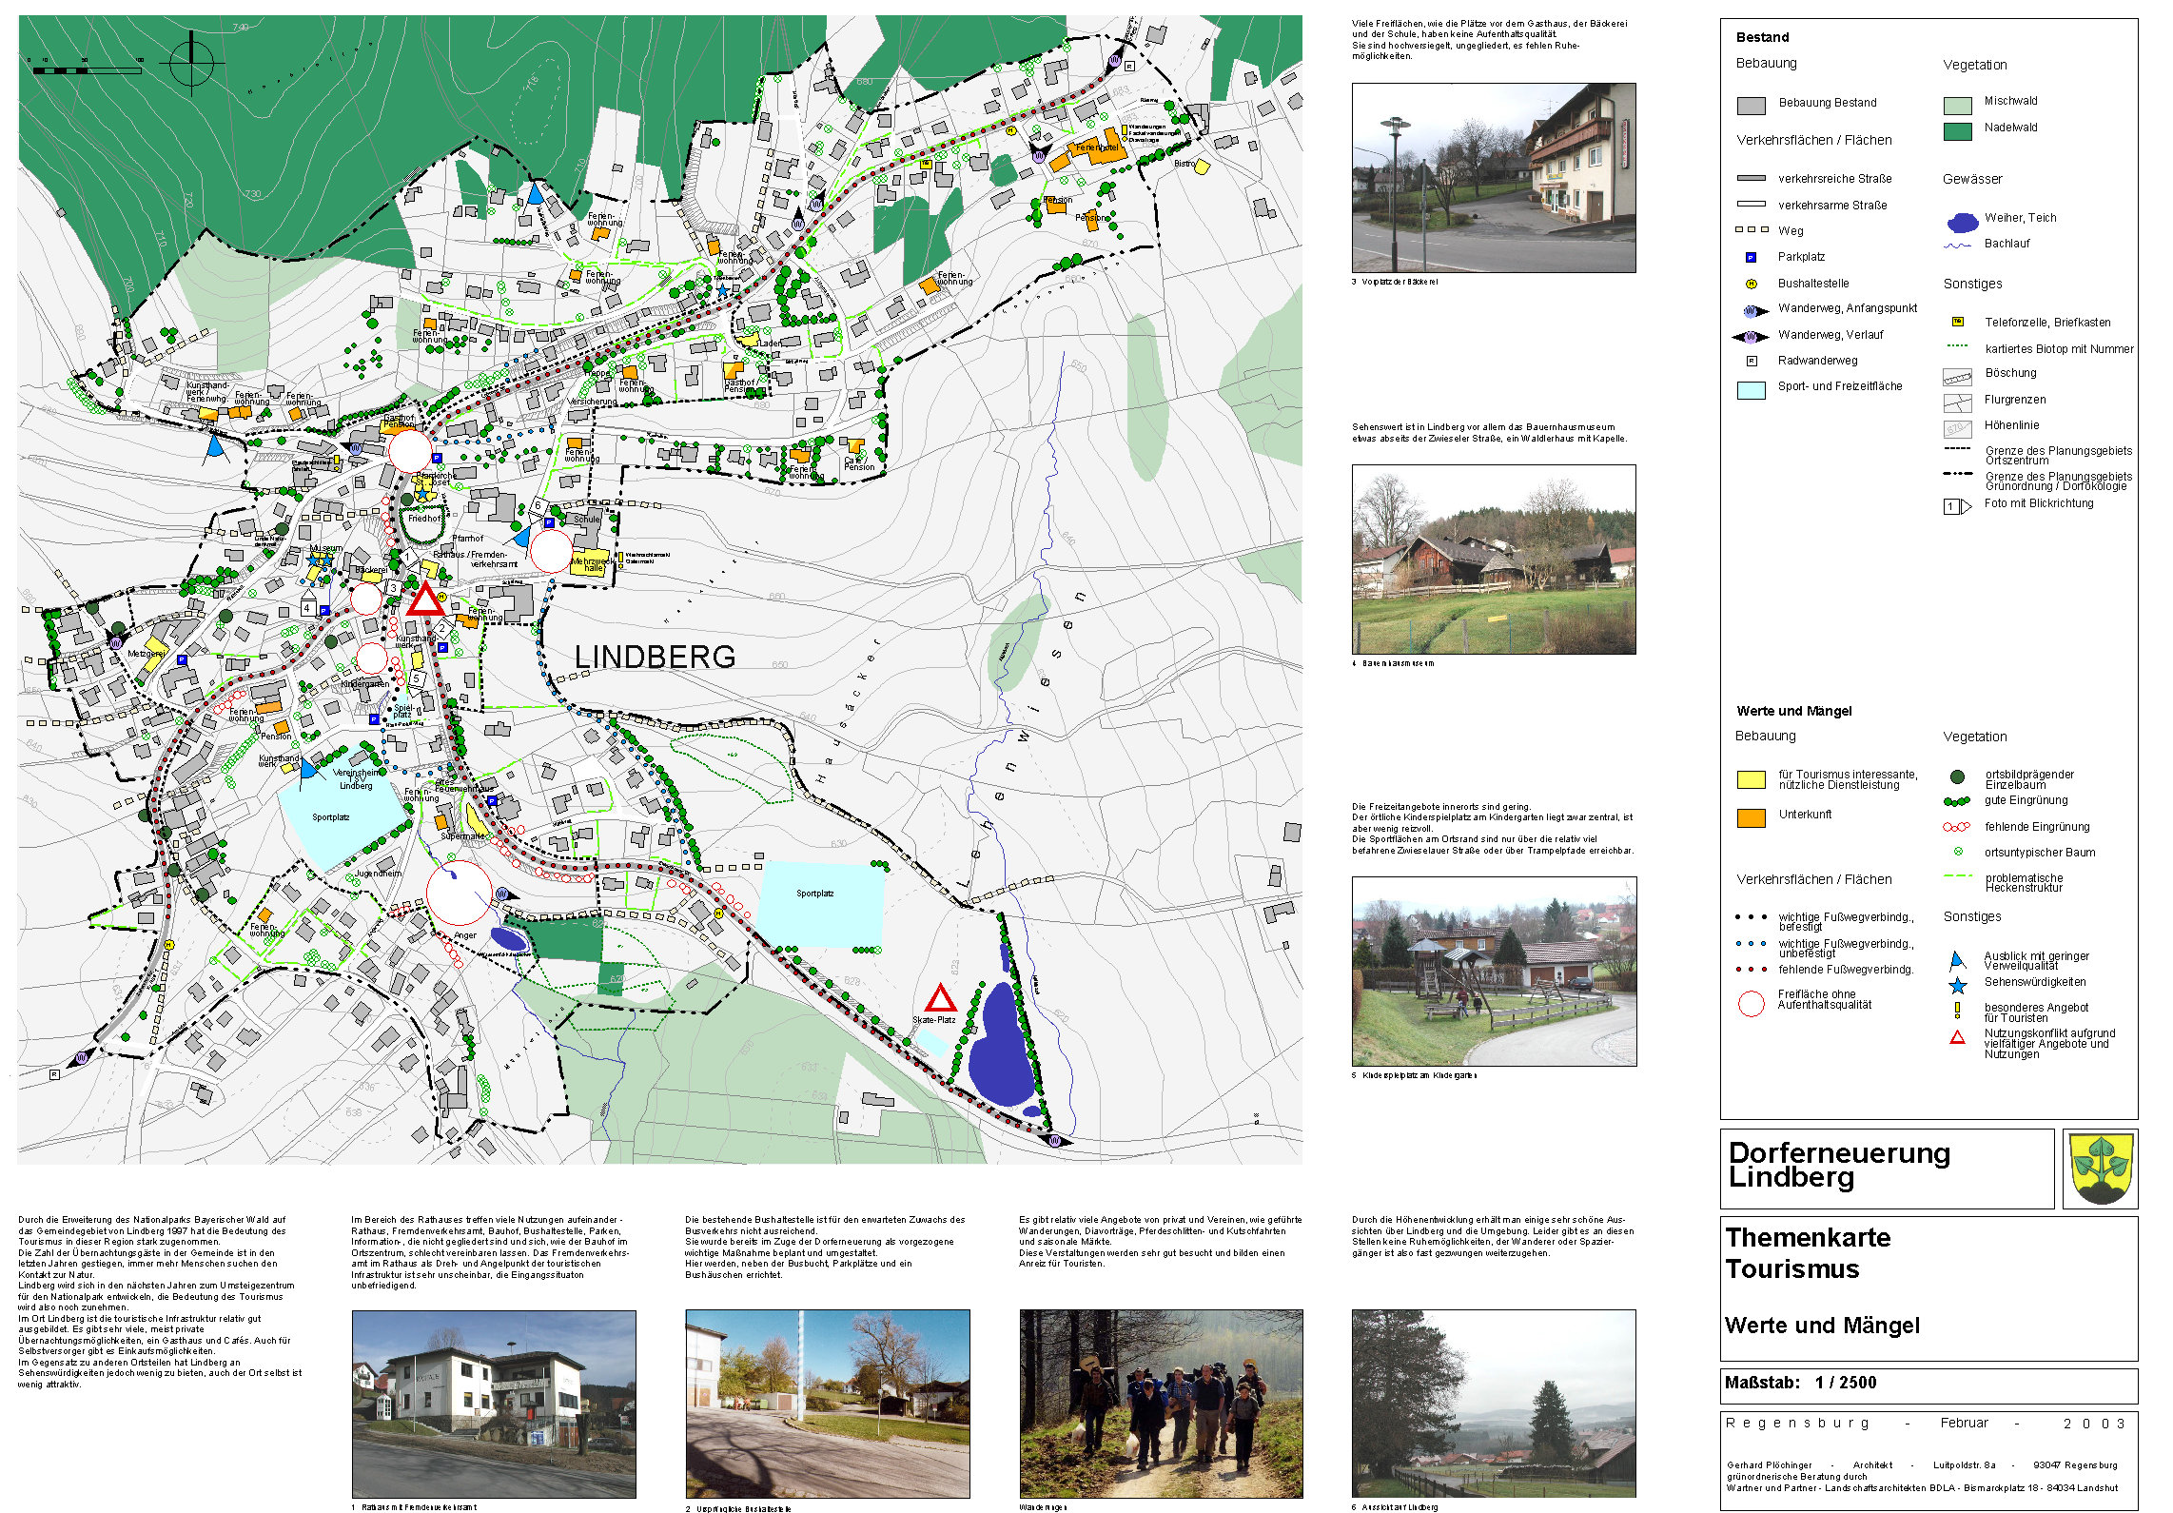Click the large red triangle near Rathaus
The image size is (2173, 1513).
[x=425, y=601]
